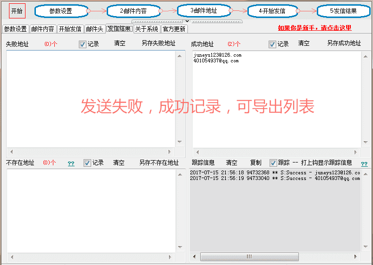Click 不存在地址 list scroll-down arrow
The image size is (373, 265).
point(180,247)
